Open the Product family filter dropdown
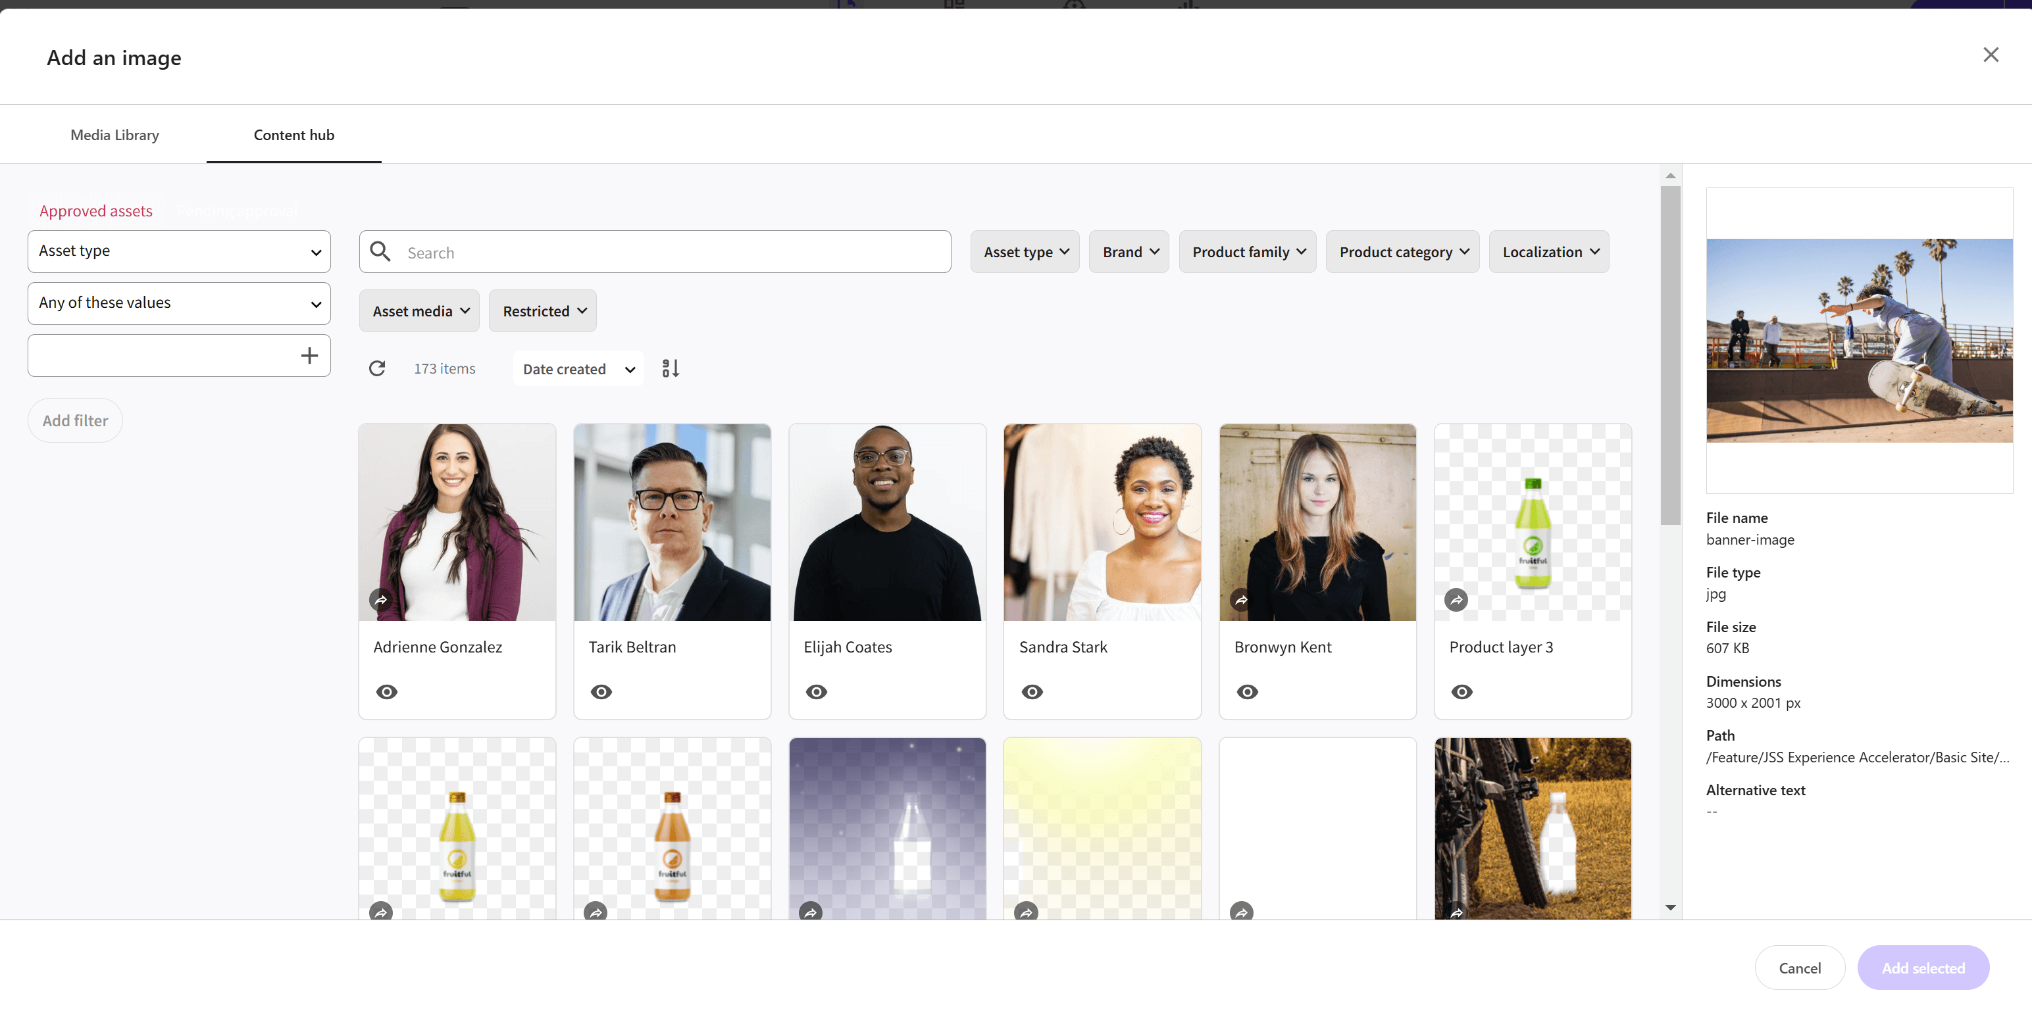Viewport: 2032px width, 1009px height. click(1247, 251)
